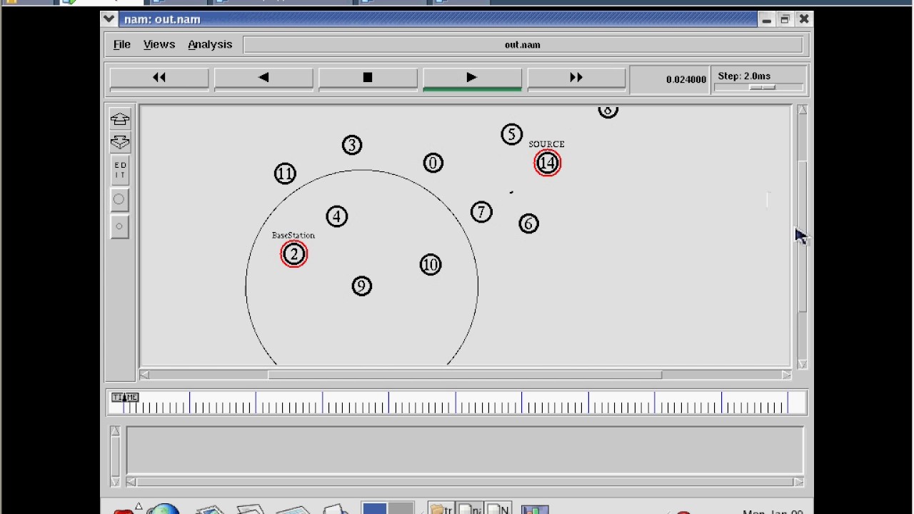This screenshot has width=914, height=514.
Task: Switch to the blue workspace in the pager
Action: 374,508
